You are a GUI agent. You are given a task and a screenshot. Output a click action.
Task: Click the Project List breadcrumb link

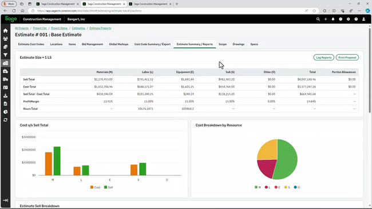pyautogui.click(x=40, y=28)
